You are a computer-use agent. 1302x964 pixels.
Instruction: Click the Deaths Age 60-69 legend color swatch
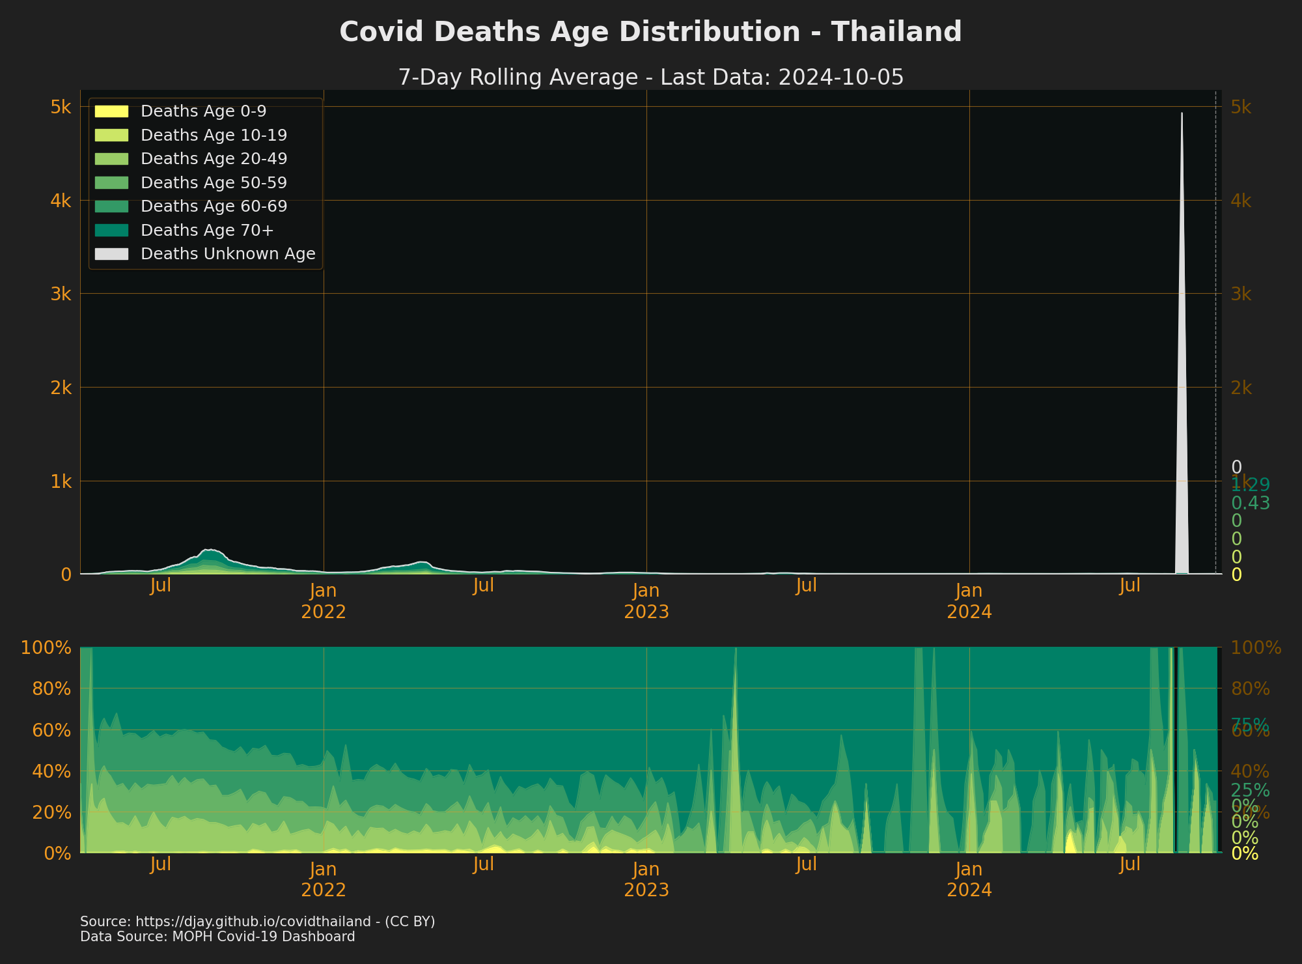(111, 206)
